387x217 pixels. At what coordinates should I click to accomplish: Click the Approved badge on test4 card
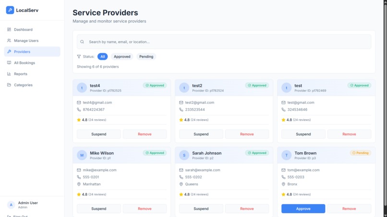point(155,85)
